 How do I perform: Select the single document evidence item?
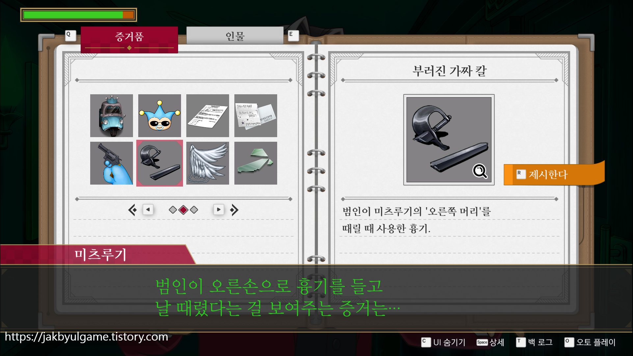click(x=208, y=116)
